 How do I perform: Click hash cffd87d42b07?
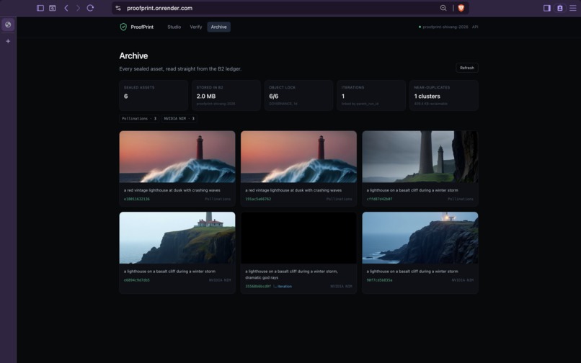tap(379, 199)
